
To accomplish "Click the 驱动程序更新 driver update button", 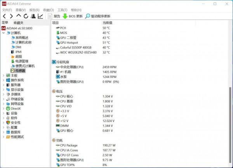I will click(x=97, y=16).
